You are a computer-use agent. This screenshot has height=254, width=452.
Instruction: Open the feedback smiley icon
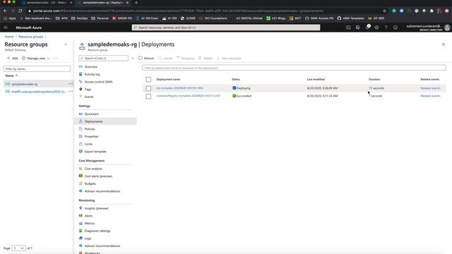395,28
